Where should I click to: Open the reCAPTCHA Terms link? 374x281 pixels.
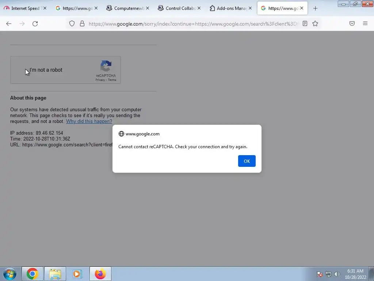click(x=112, y=80)
